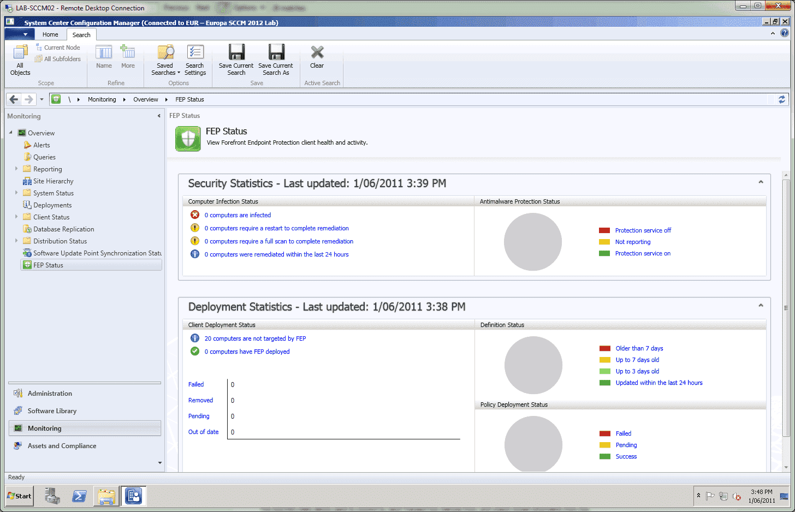The width and height of the screenshot is (795, 512).
Task: Open '0 computers are infected' link
Action: point(238,215)
